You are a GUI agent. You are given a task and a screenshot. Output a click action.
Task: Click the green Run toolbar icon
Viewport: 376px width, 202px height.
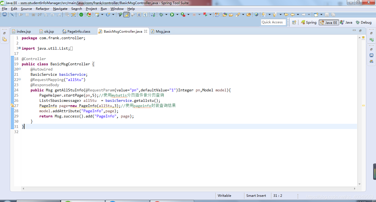pyautogui.click(x=172, y=15)
